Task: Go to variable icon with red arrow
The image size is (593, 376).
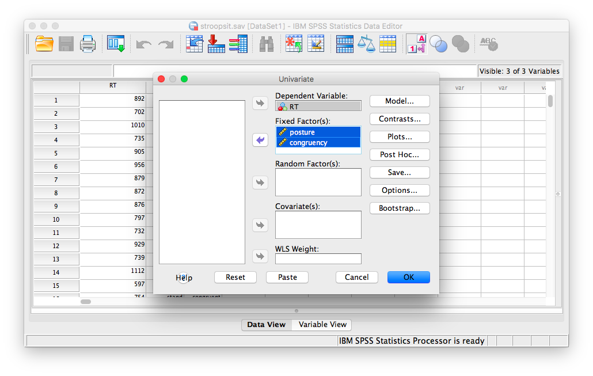Action: coord(216,44)
